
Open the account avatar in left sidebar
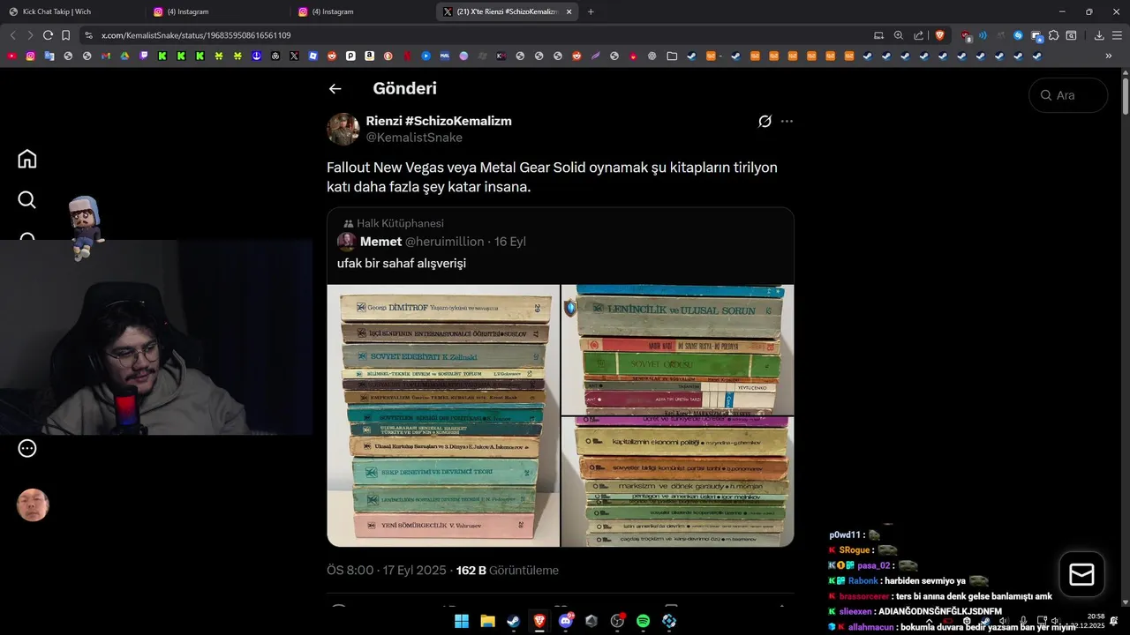point(33,505)
